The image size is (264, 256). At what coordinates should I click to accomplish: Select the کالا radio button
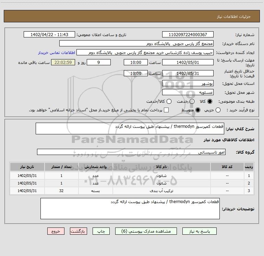click(210, 101)
